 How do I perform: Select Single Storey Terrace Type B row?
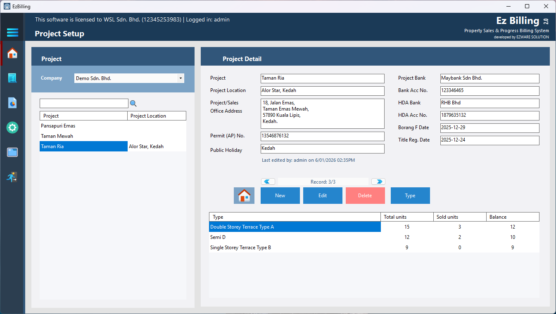point(374,248)
